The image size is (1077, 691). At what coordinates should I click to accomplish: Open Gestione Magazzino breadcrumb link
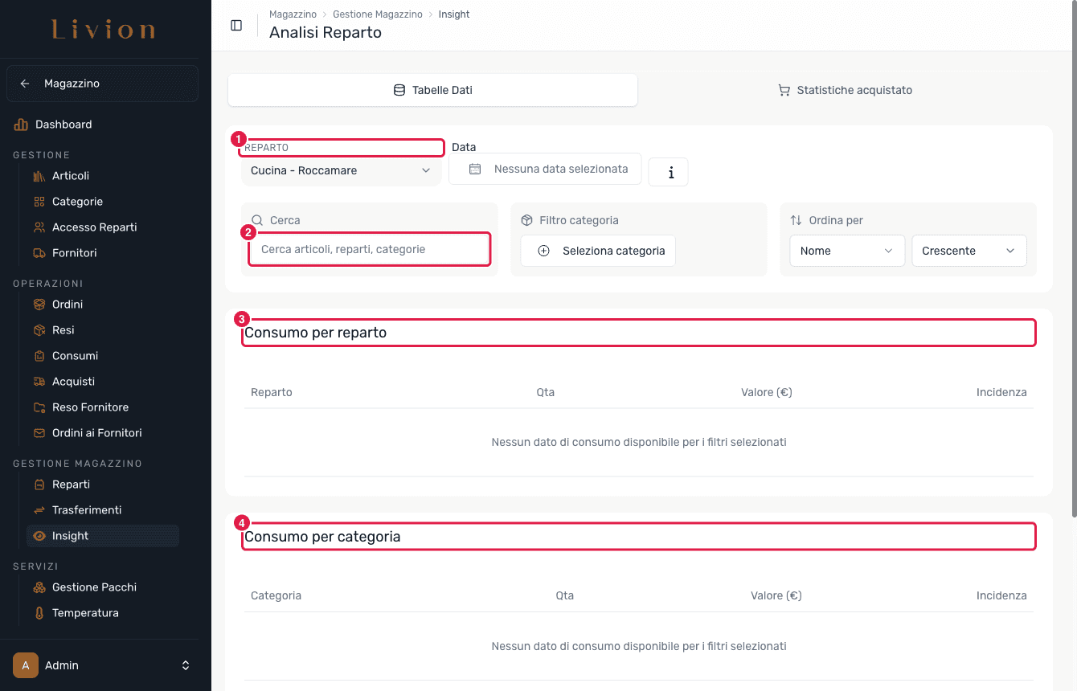[x=378, y=14]
